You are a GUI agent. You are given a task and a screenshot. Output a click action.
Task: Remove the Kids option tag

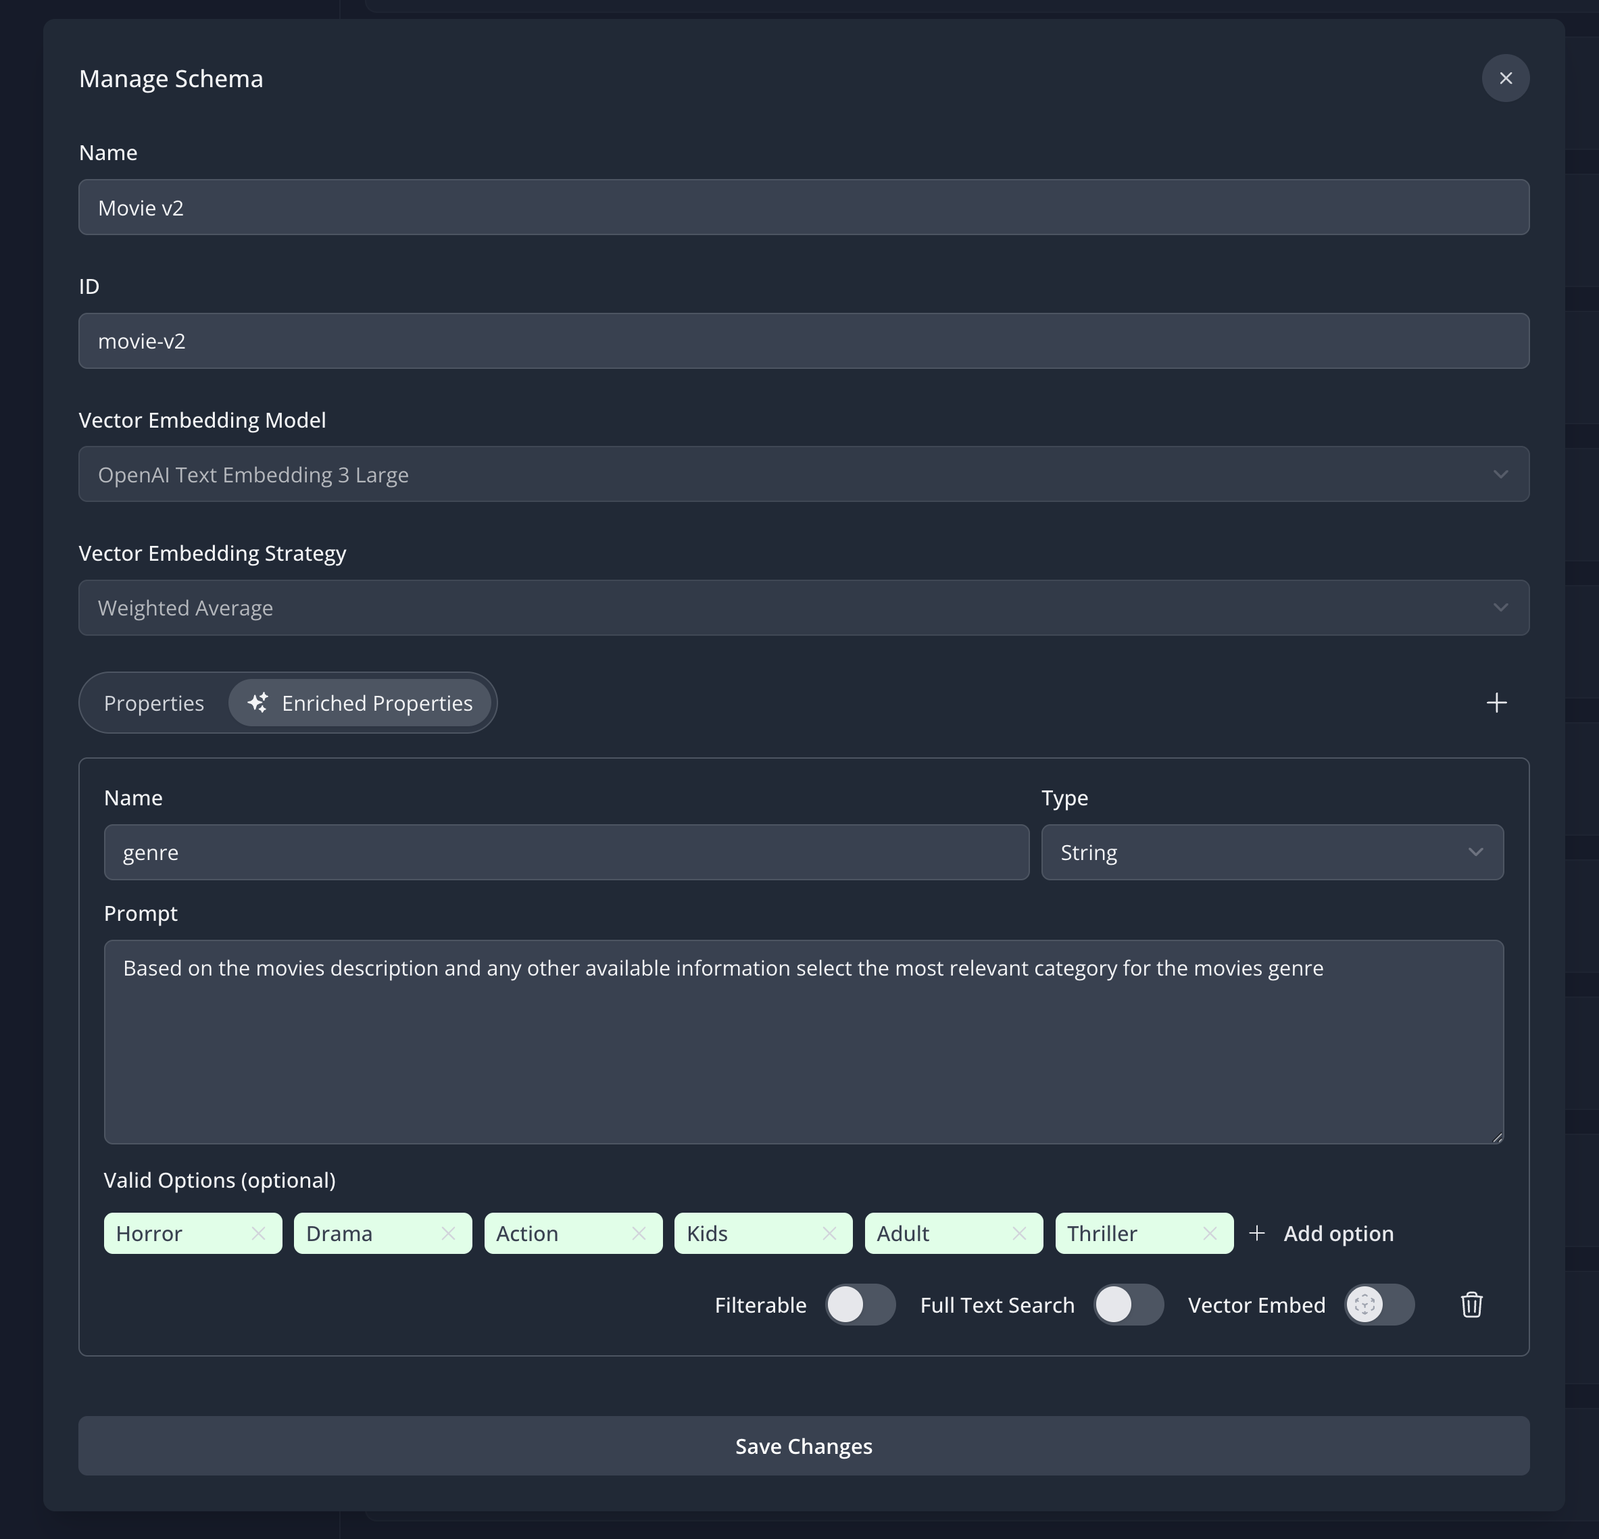point(829,1233)
